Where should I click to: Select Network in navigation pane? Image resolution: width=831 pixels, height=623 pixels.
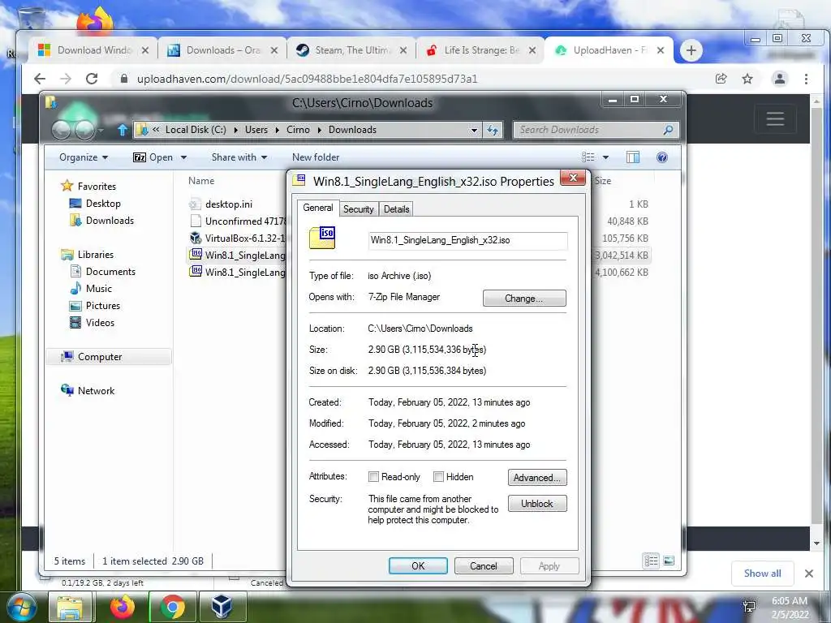(x=88, y=391)
